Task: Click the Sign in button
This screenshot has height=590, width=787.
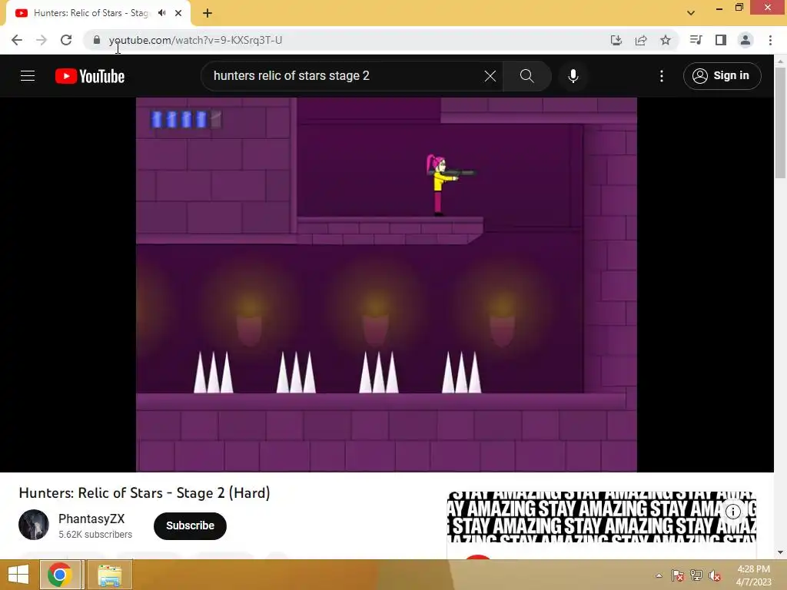Action: pyautogui.click(x=722, y=76)
